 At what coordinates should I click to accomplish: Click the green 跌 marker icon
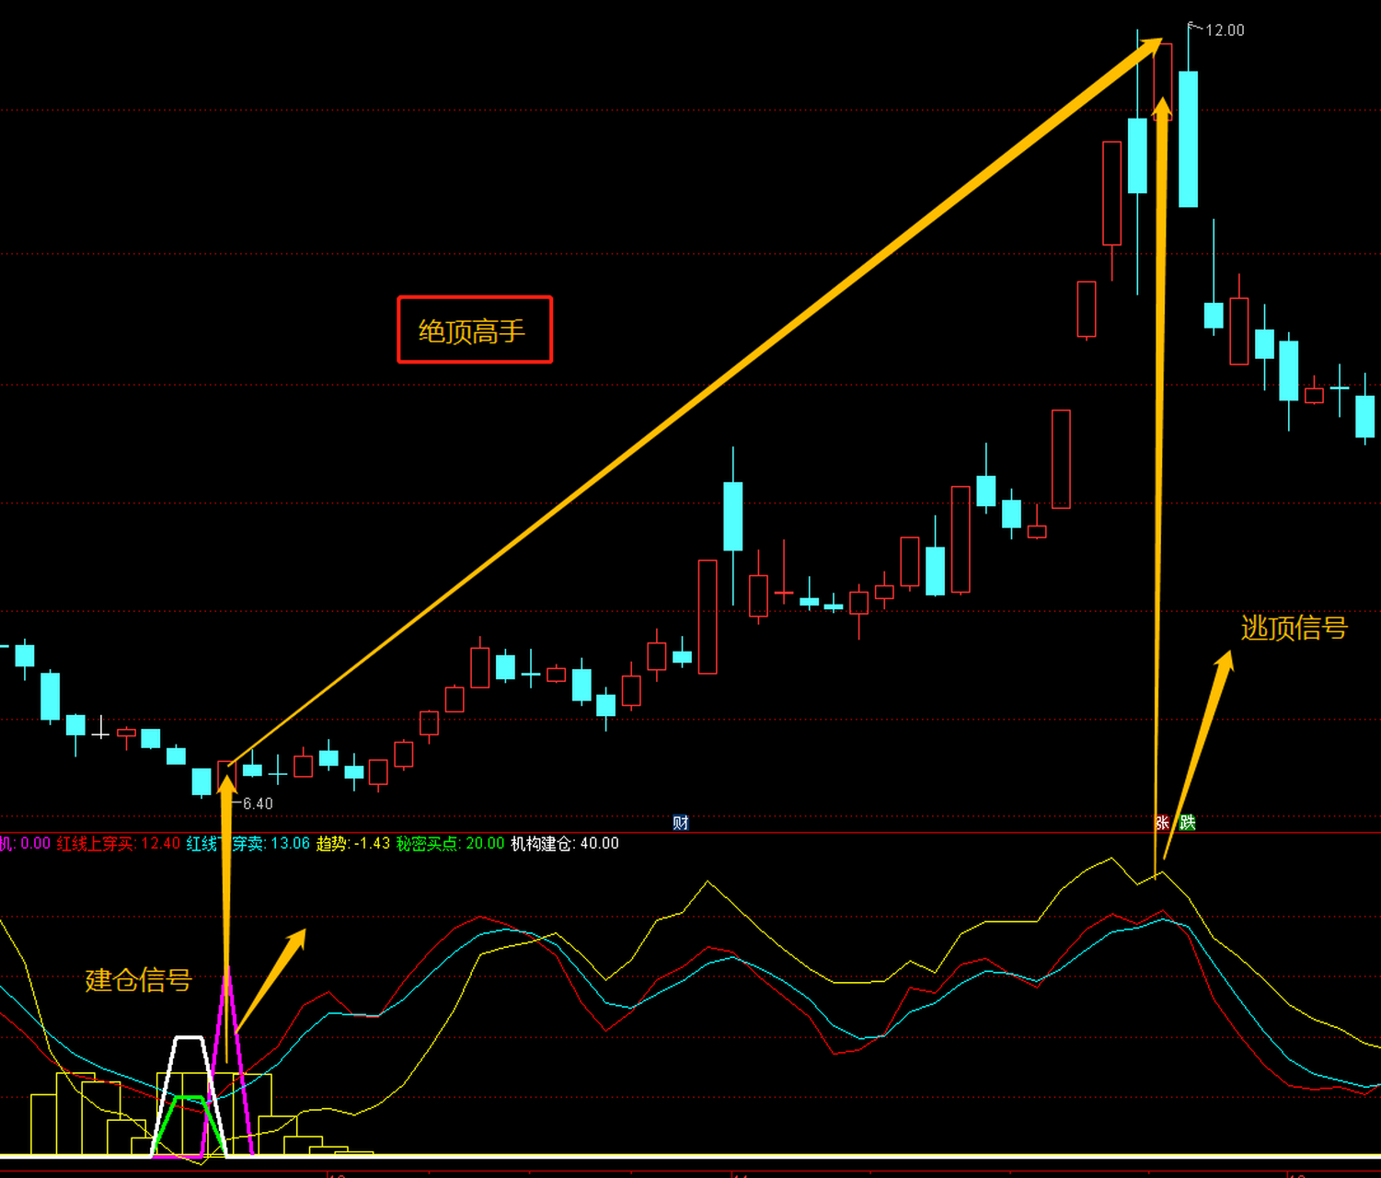tap(1188, 823)
